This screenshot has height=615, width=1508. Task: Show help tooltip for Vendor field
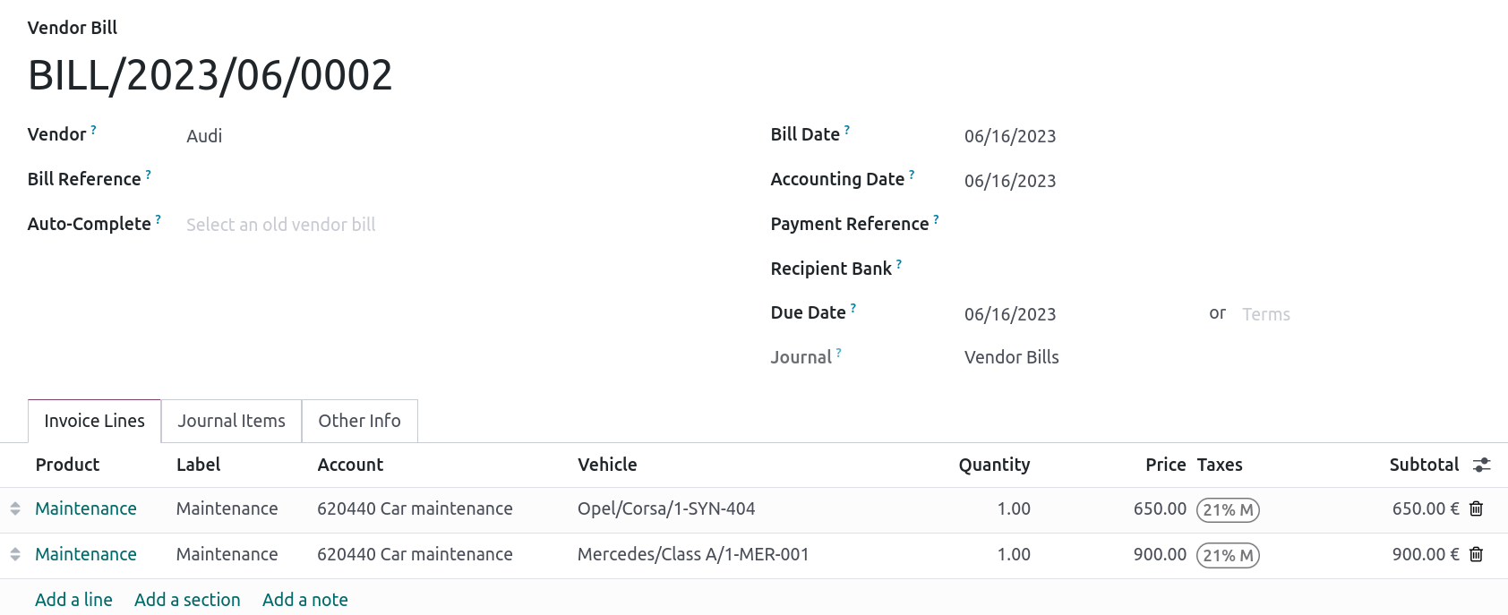(93, 130)
